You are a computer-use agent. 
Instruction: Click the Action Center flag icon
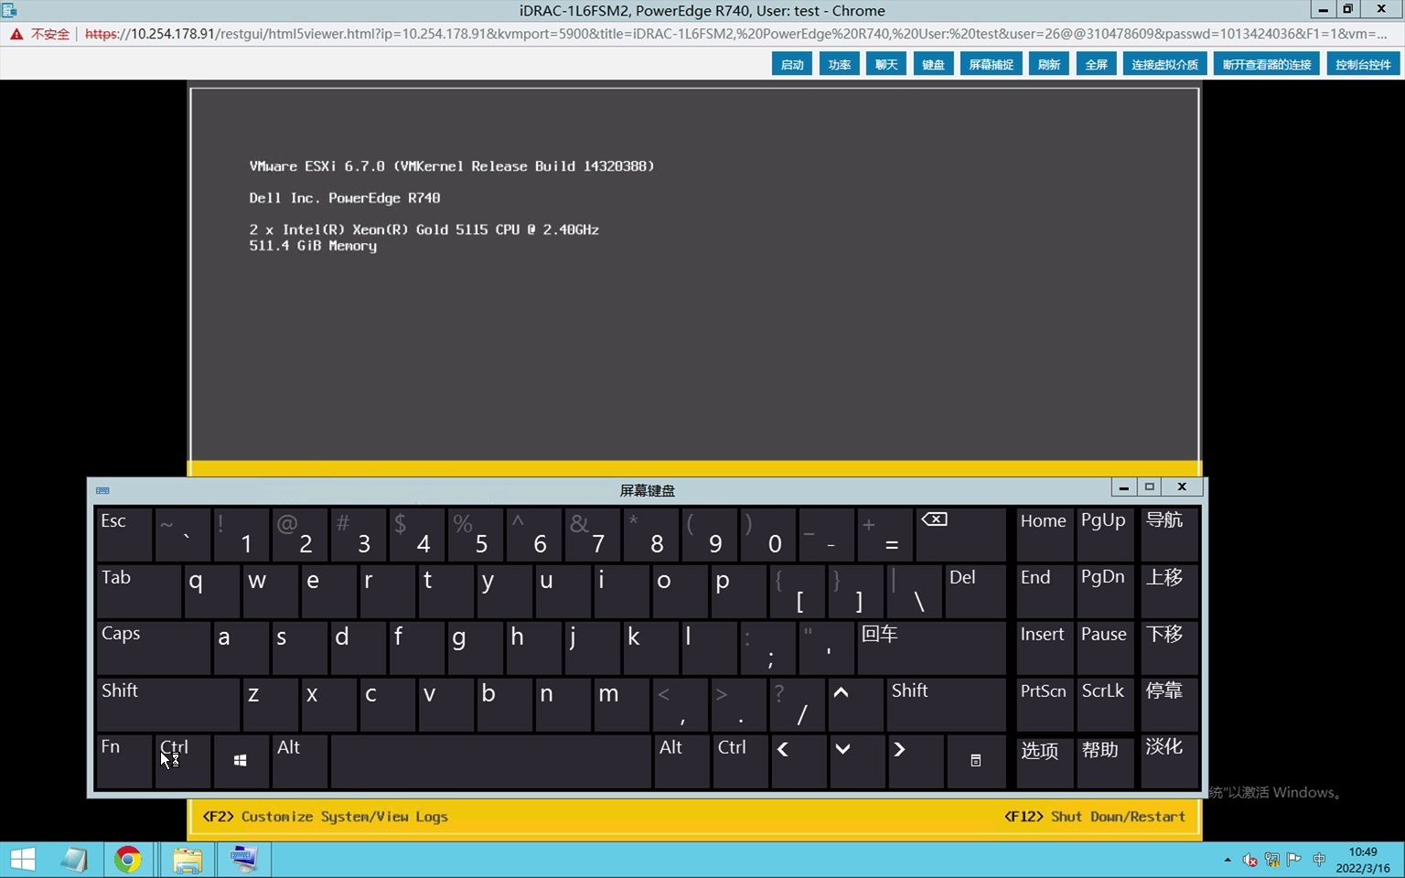[1294, 860]
